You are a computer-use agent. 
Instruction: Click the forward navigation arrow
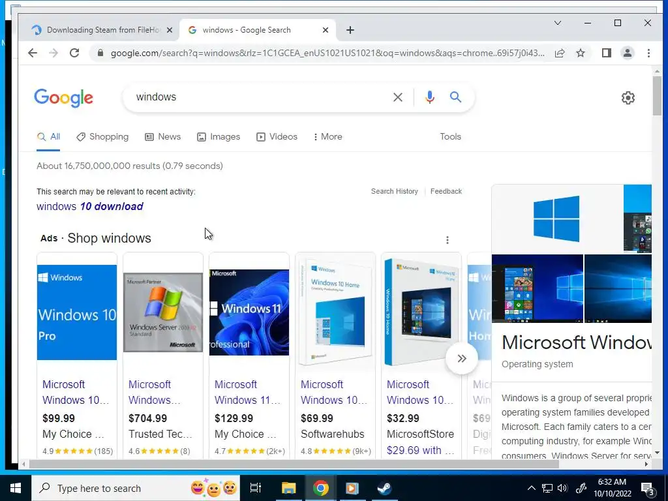(53, 53)
